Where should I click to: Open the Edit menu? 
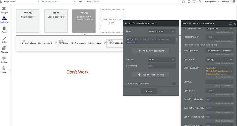click(x=81, y=1)
